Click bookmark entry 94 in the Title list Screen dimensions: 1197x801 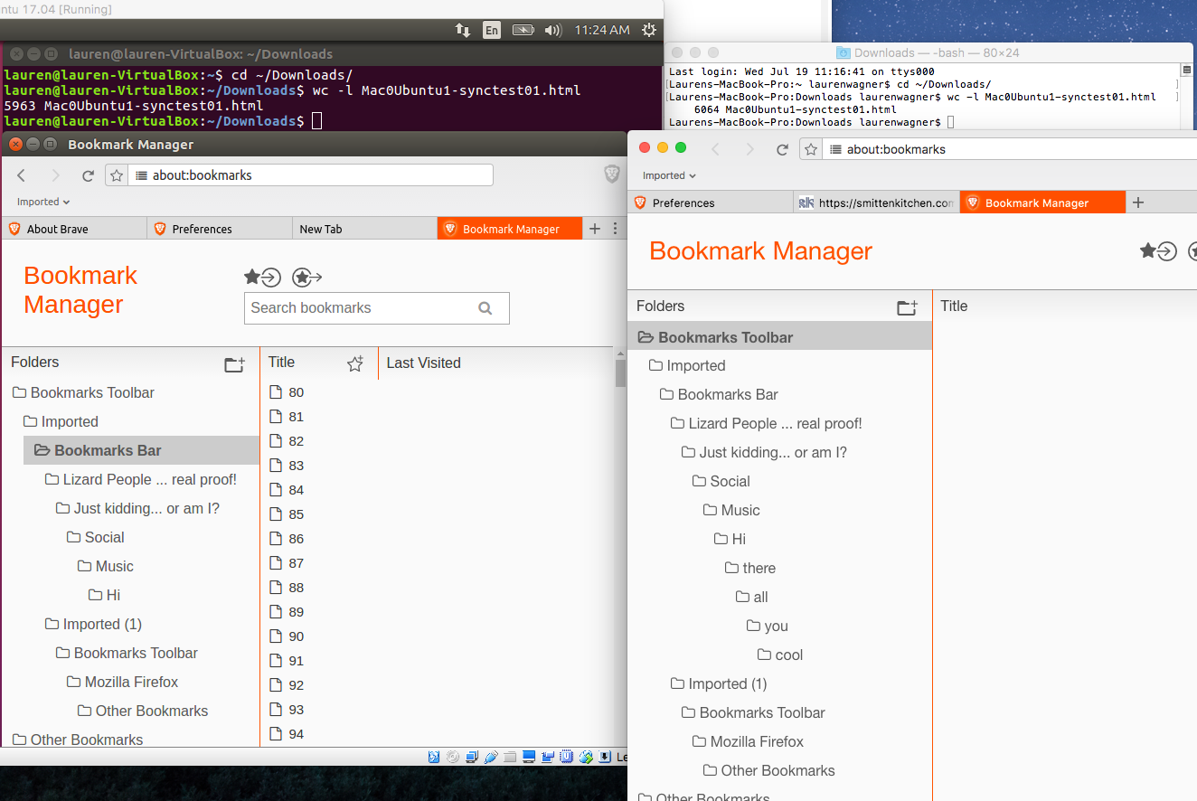point(296,734)
